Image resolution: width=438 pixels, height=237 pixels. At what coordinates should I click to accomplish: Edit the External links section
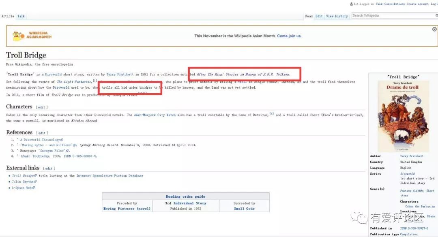pyautogui.click(x=49, y=168)
